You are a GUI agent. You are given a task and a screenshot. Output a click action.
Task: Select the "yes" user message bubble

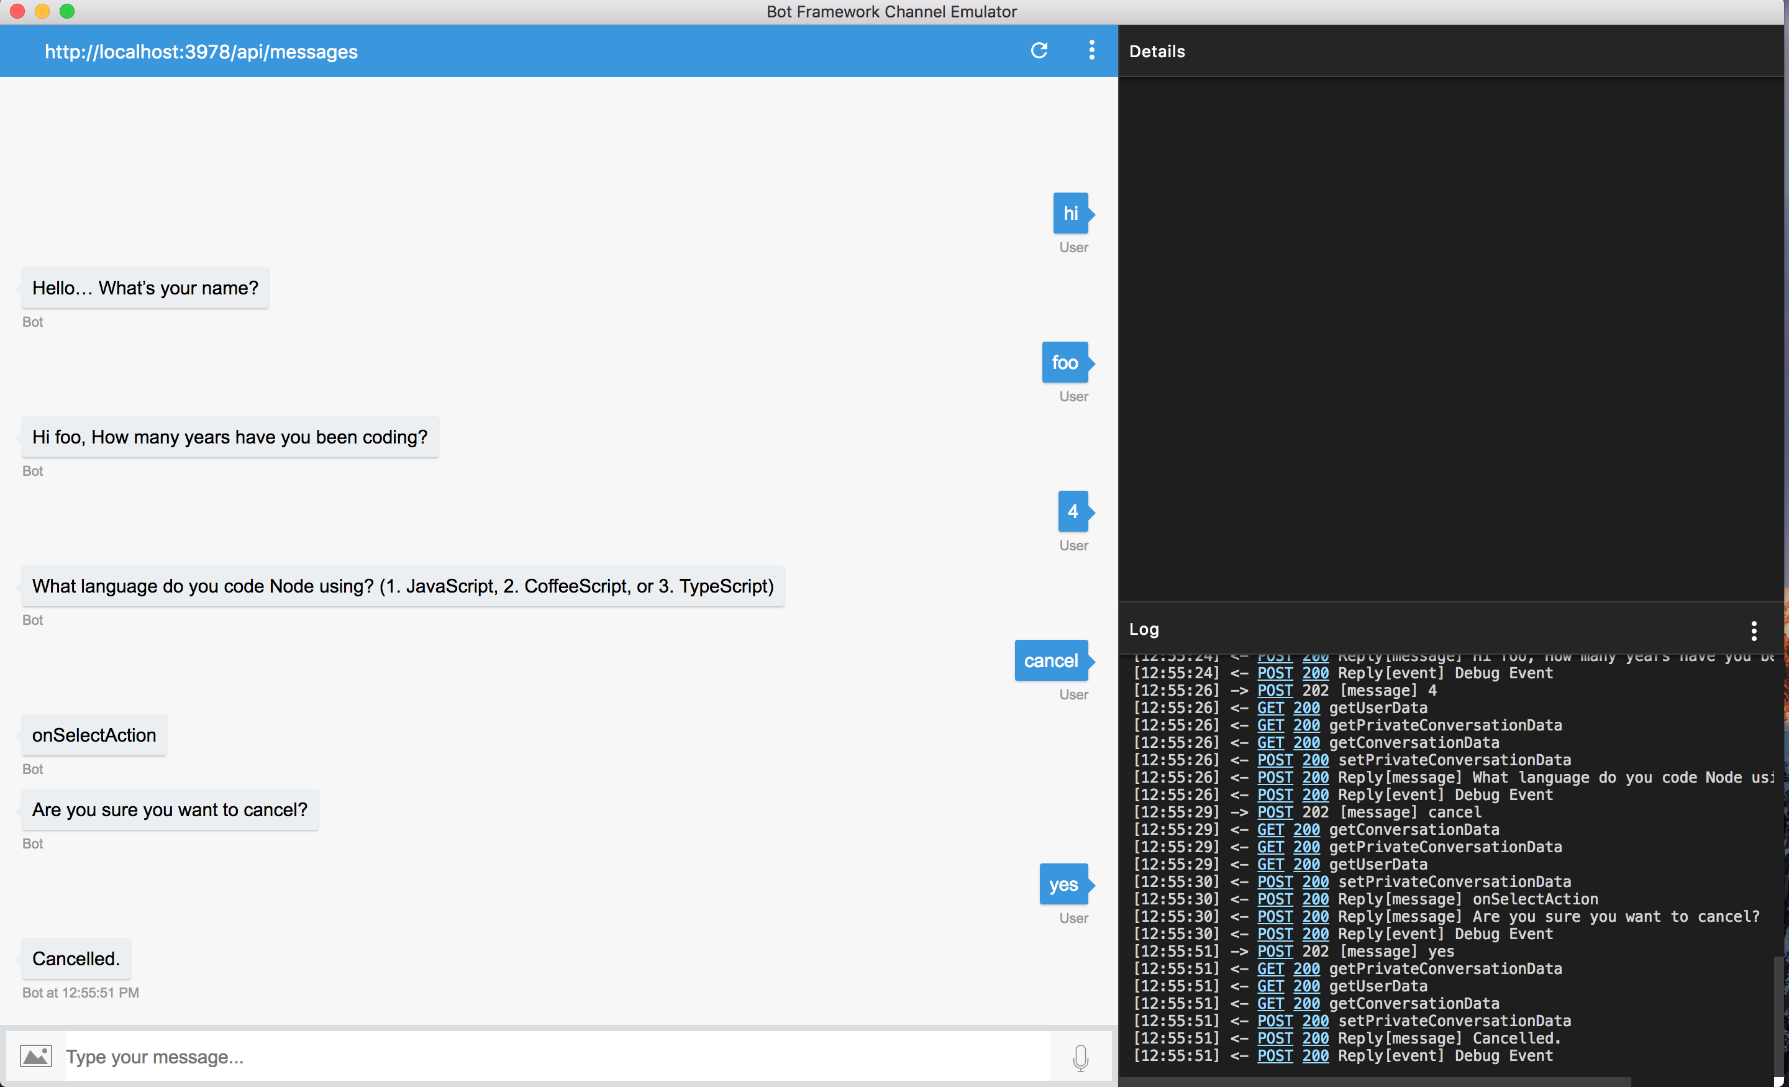point(1063,885)
